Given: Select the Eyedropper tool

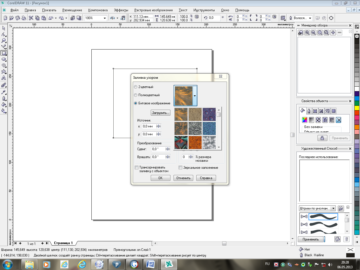Looking at the screenshot, I should coord(4,92).
